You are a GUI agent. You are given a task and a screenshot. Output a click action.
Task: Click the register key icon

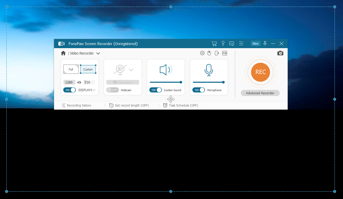click(223, 44)
